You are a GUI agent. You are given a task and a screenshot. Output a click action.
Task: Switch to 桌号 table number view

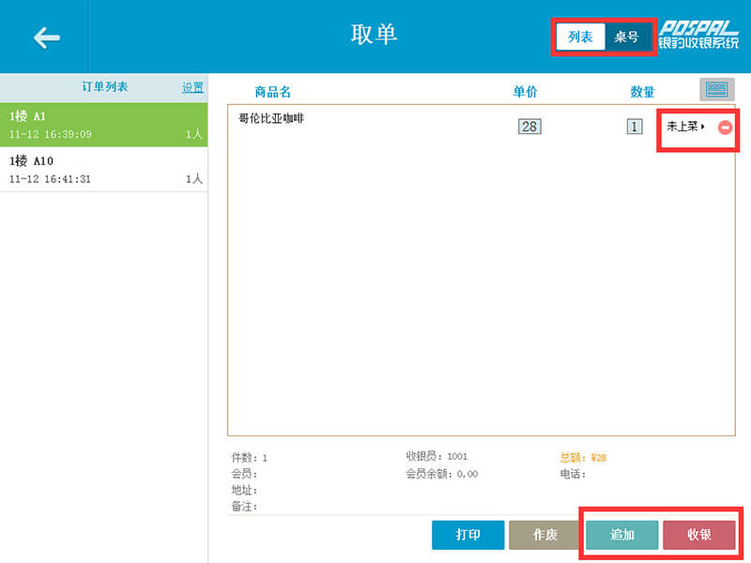(x=626, y=38)
